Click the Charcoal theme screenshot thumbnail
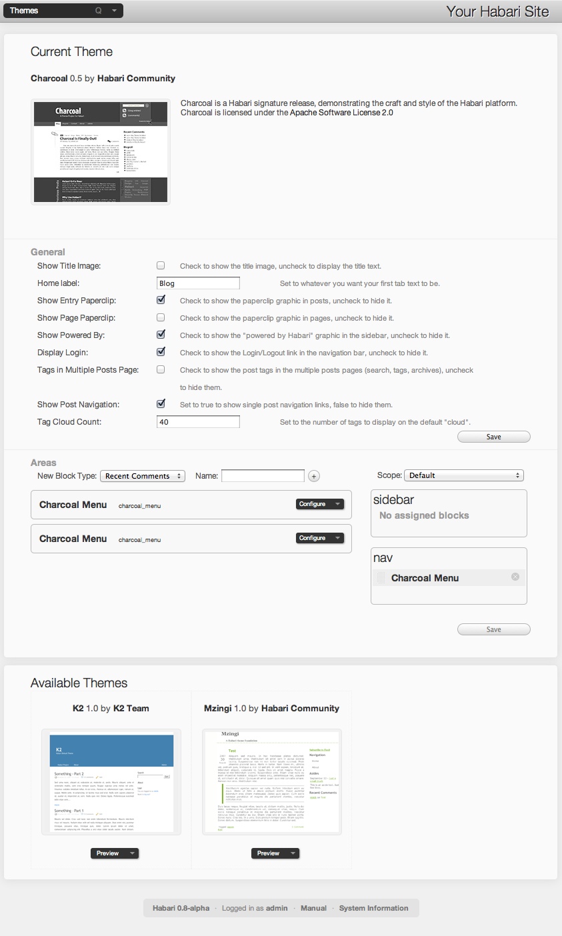This screenshot has height=936, width=562. 100,152
